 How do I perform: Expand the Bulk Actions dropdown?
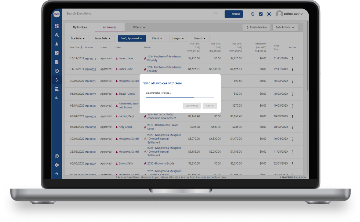(285, 27)
